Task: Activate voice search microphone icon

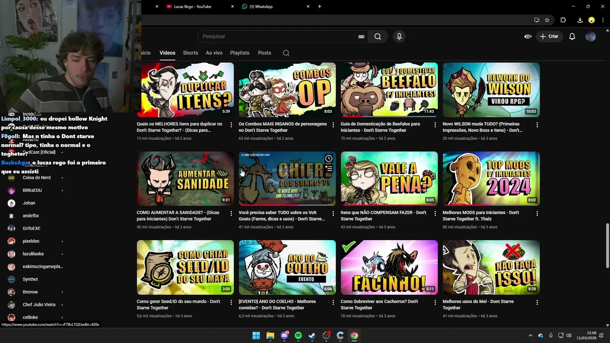Action: pos(399,37)
